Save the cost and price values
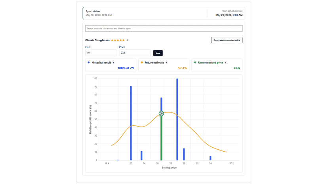 [158, 53]
